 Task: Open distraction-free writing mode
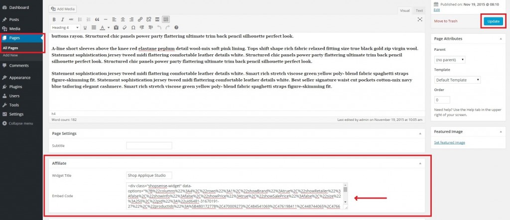pyautogui.click(x=420, y=19)
